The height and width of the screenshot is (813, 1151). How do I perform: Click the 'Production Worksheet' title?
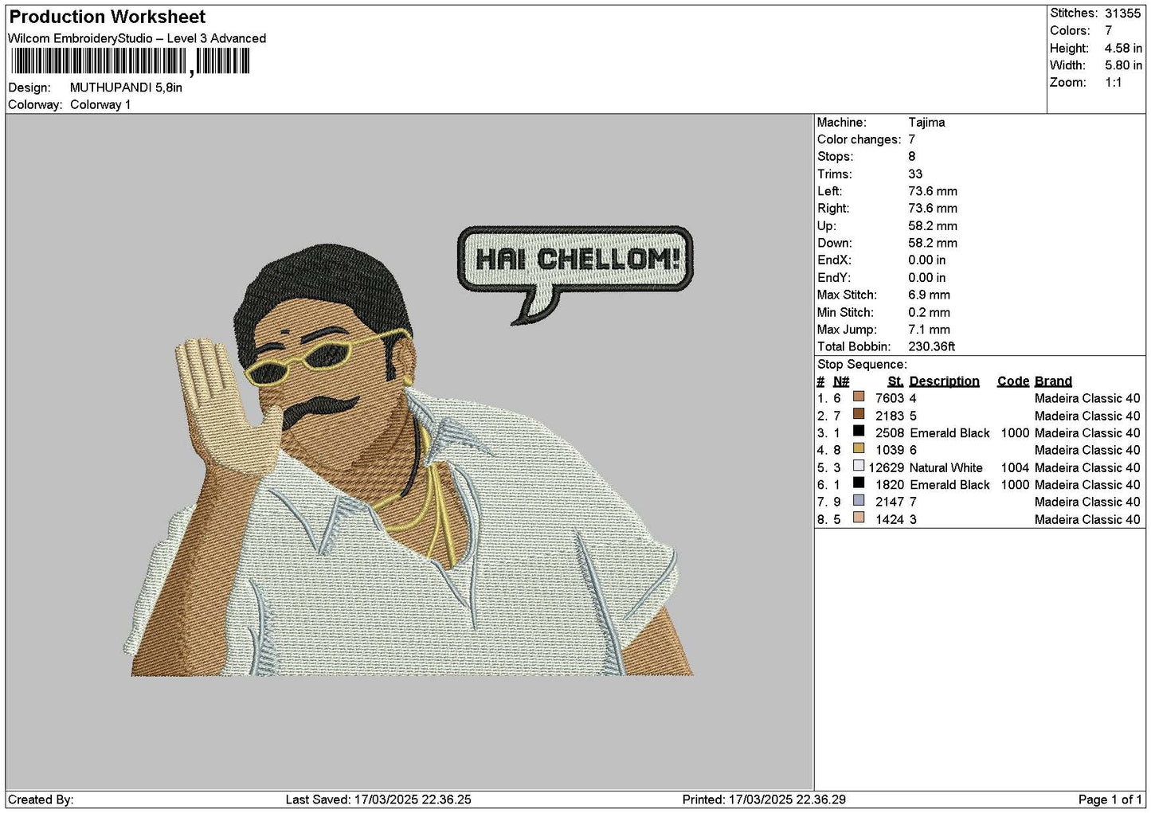point(108,17)
